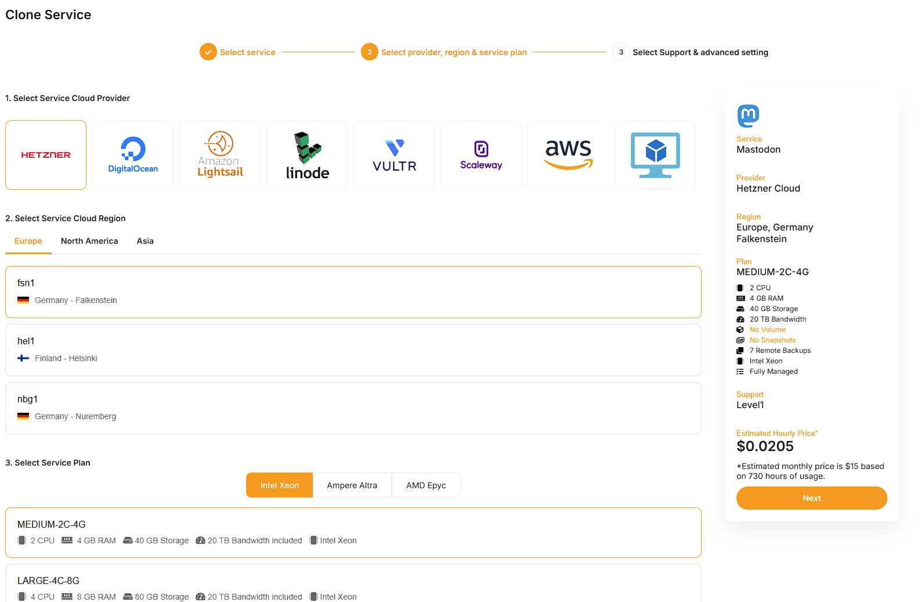
Task: Select the nbg1 Germany Nuremberg region
Action: (353, 408)
